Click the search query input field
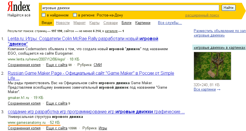 (x=130, y=8)
